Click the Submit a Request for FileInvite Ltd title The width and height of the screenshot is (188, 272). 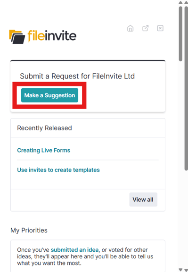point(77,76)
